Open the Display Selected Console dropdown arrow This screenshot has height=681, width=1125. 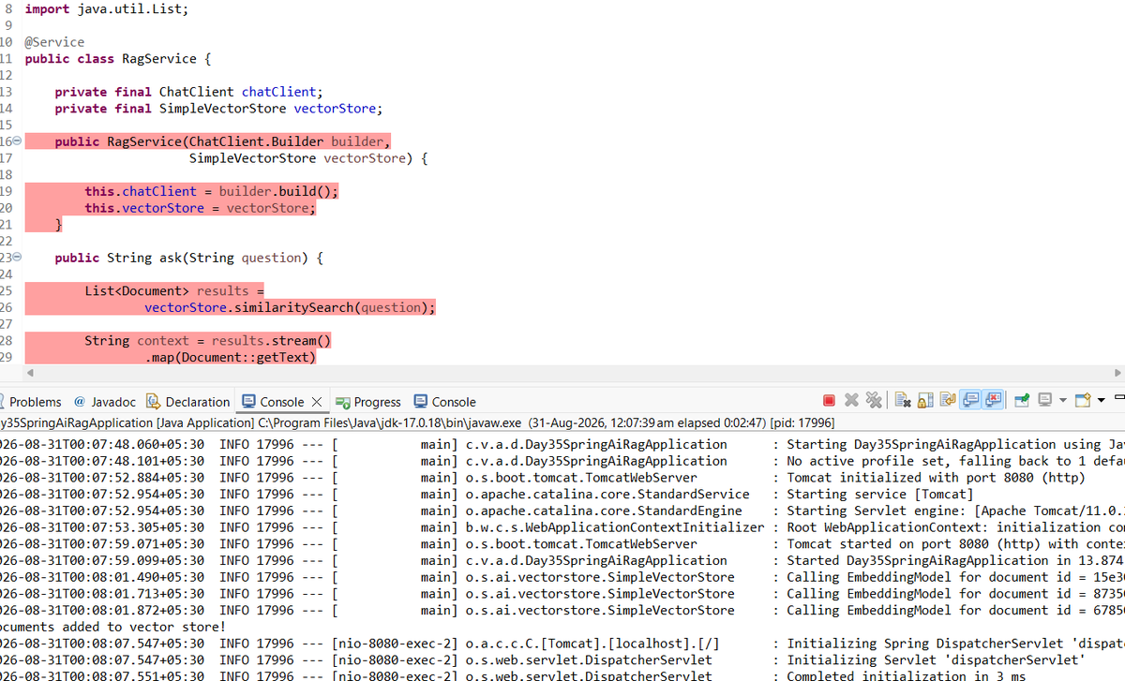point(1063,401)
